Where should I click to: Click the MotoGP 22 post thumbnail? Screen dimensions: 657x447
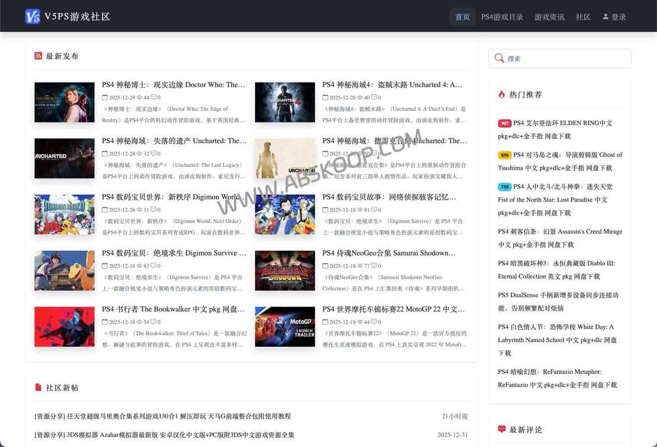285,326
